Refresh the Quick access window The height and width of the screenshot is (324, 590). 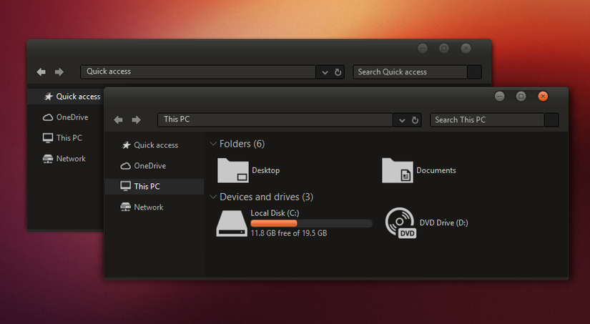click(338, 72)
